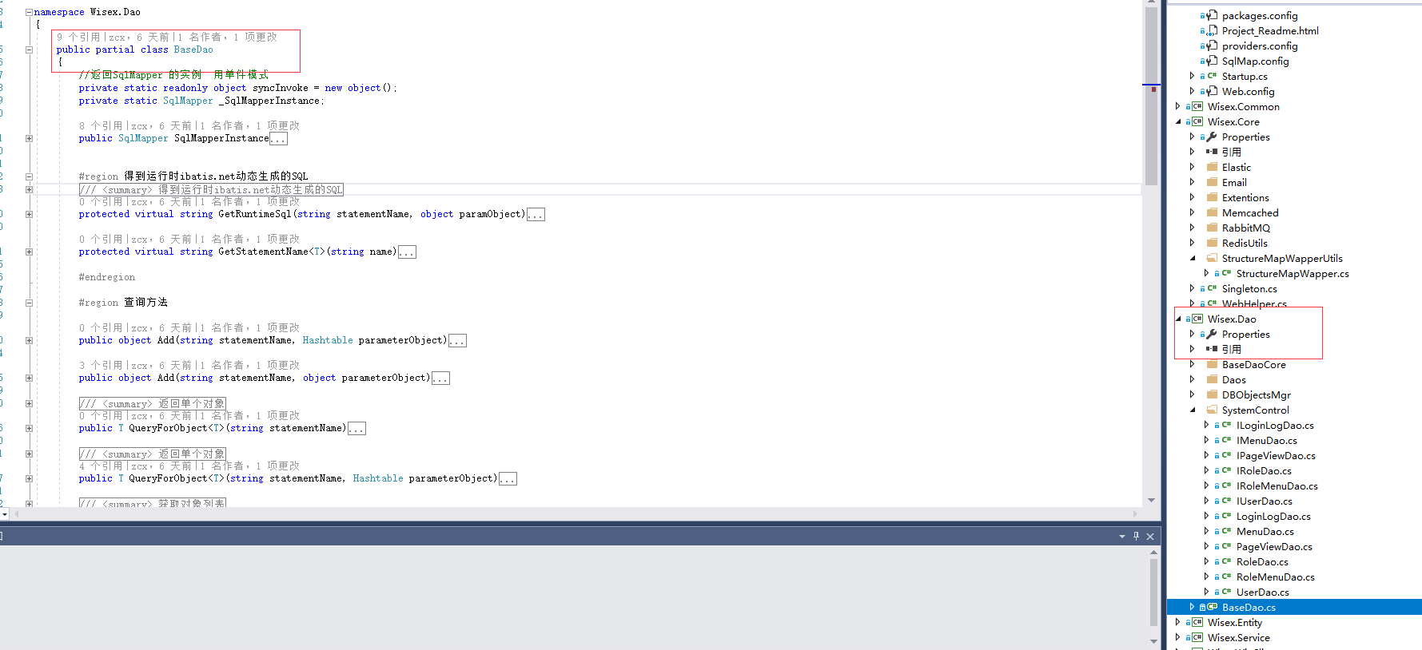Screen dimensions: 1422x650
Task: Click the Memcached folder icon
Action: click(x=1212, y=212)
